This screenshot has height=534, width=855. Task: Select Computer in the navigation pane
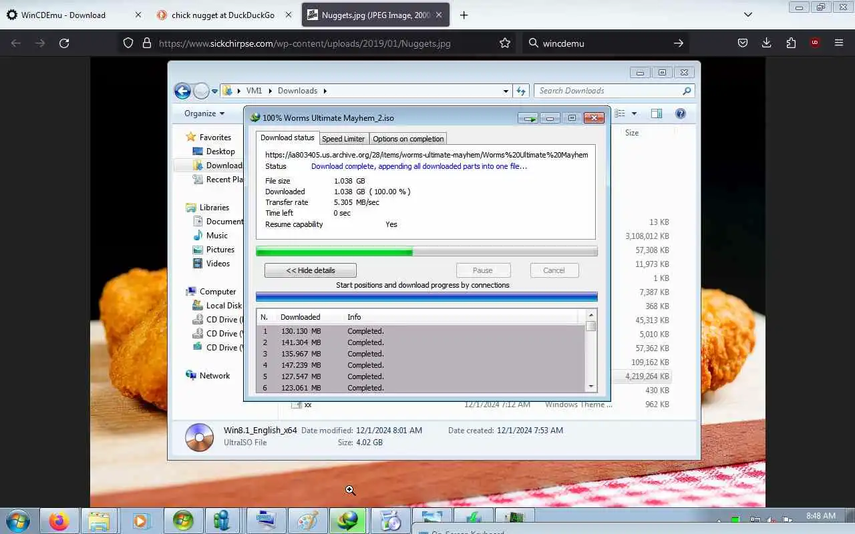click(218, 292)
